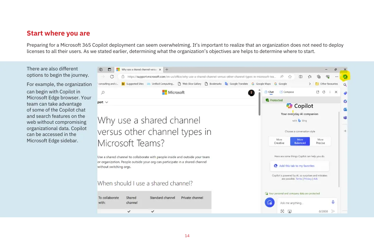Refresh the Copilot pane

(x=324, y=92)
